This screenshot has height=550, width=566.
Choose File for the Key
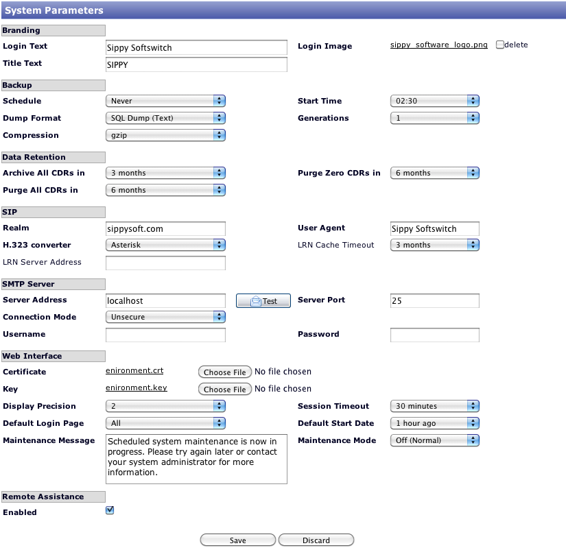pyautogui.click(x=224, y=390)
